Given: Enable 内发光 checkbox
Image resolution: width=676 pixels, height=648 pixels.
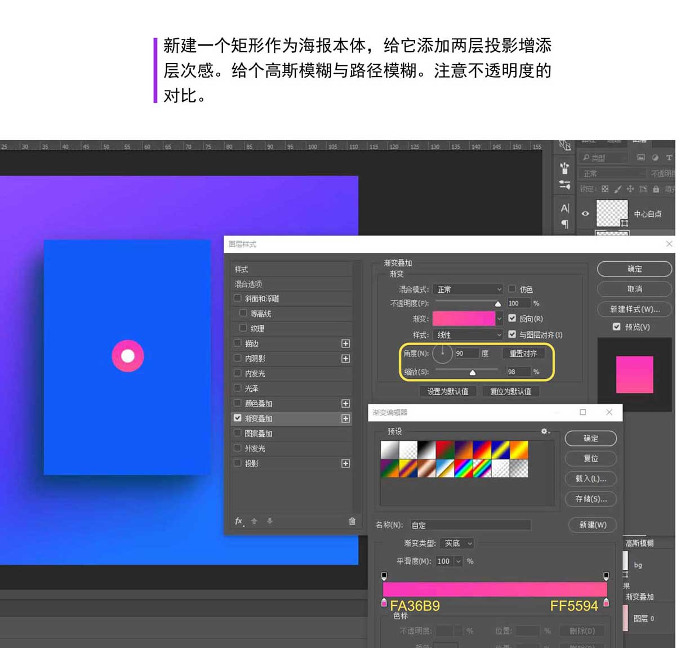Looking at the screenshot, I should click(x=237, y=373).
